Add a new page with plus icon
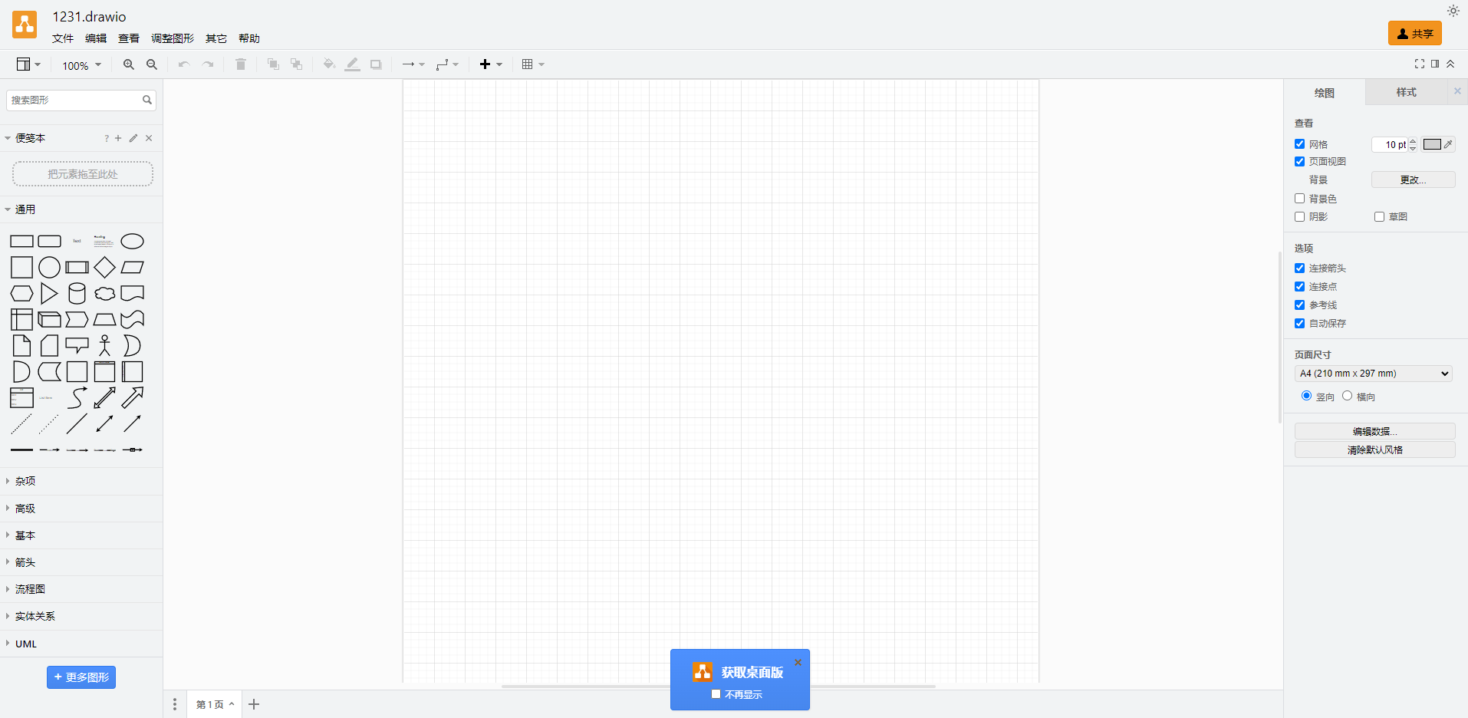Screen dimensions: 1468x718 pyautogui.click(x=254, y=704)
